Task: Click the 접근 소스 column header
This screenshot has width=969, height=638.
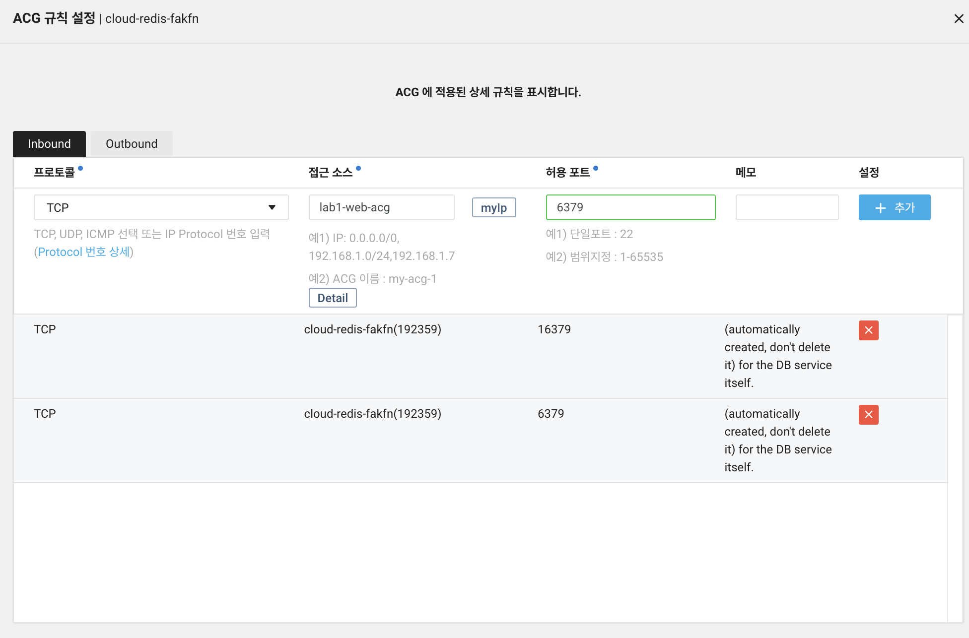Action: 330,173
